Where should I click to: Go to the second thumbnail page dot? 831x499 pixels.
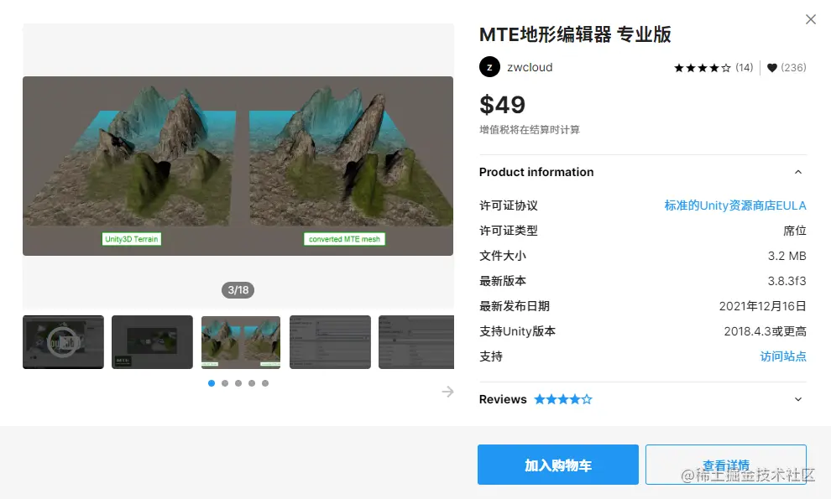(x=225, y=383)
